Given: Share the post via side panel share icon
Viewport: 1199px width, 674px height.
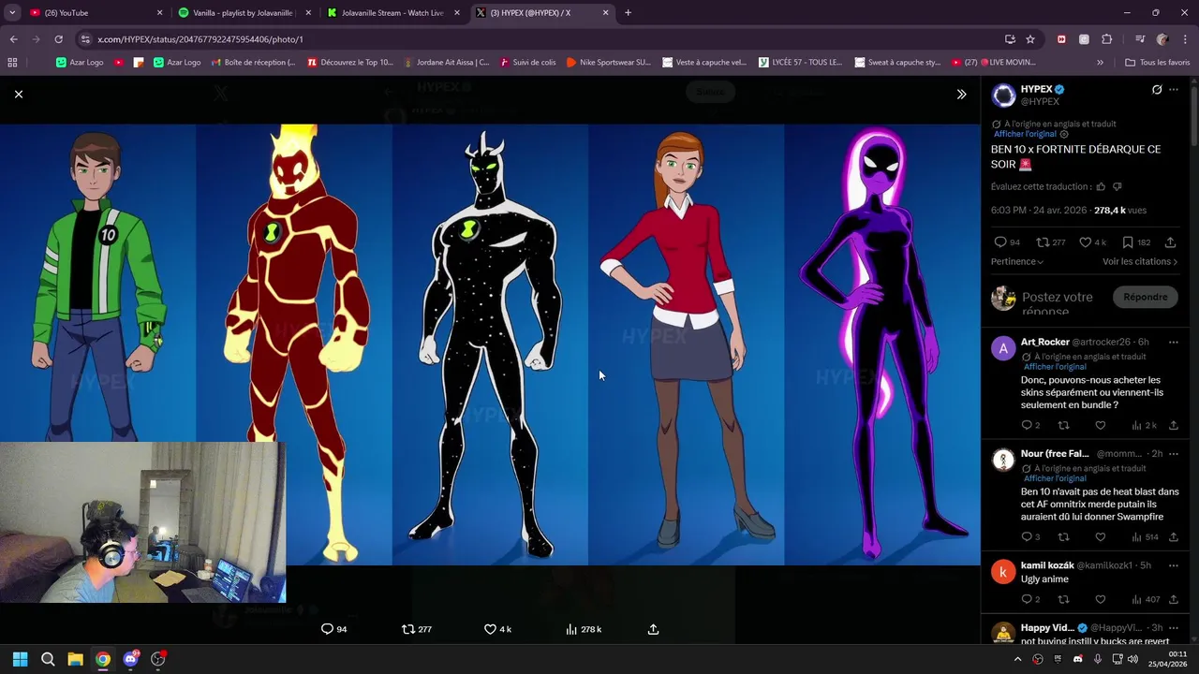Looking at the screenshot, I should coord(1170,242).
